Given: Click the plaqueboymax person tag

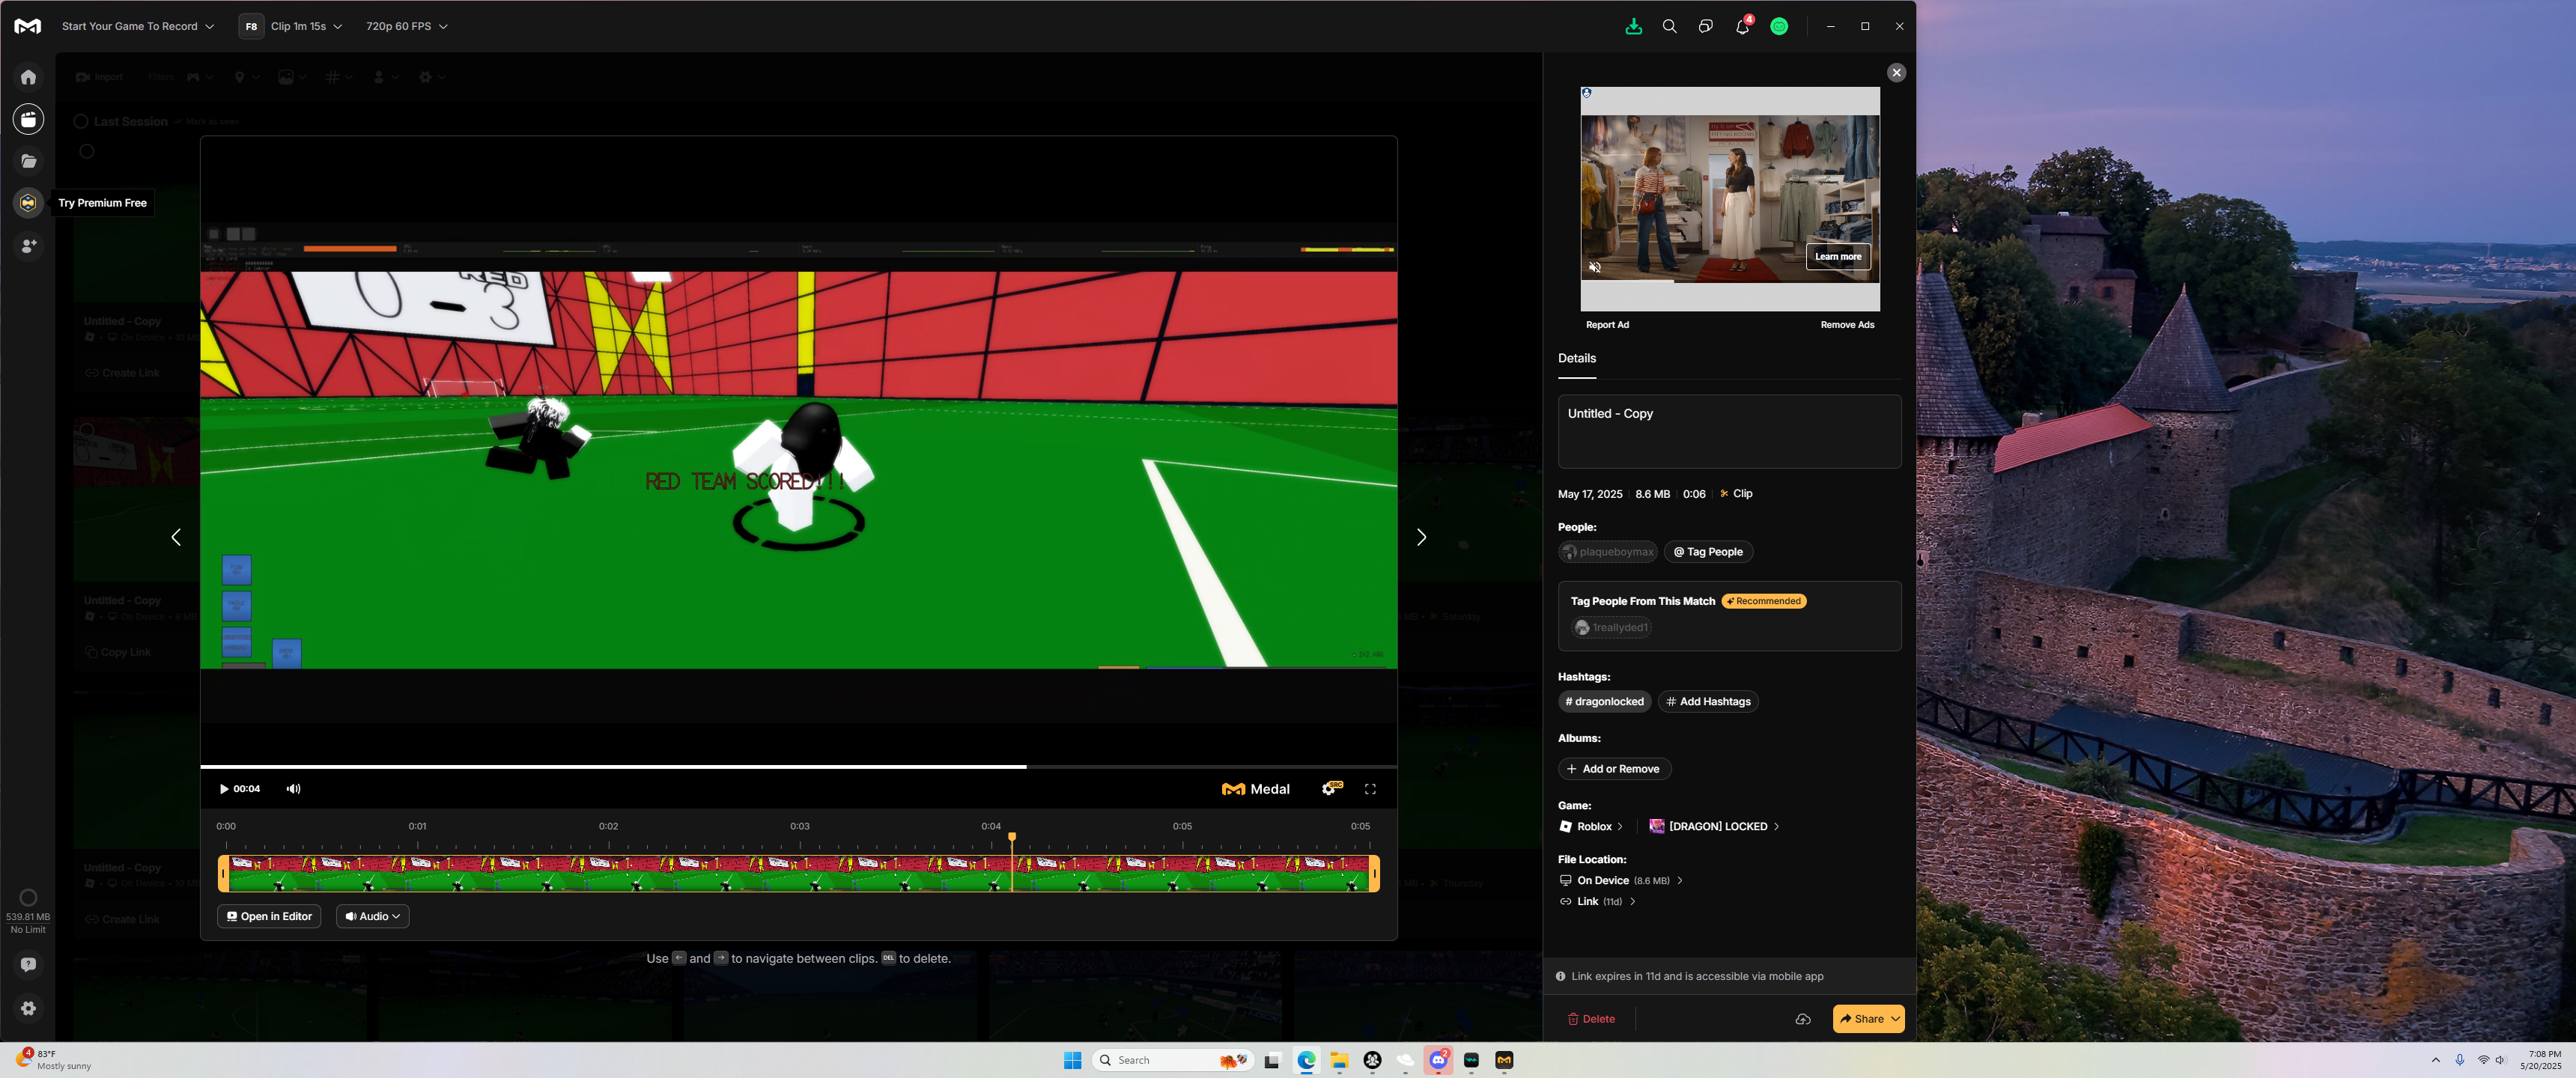Looking at the screenshot, I should (1607, 552).
